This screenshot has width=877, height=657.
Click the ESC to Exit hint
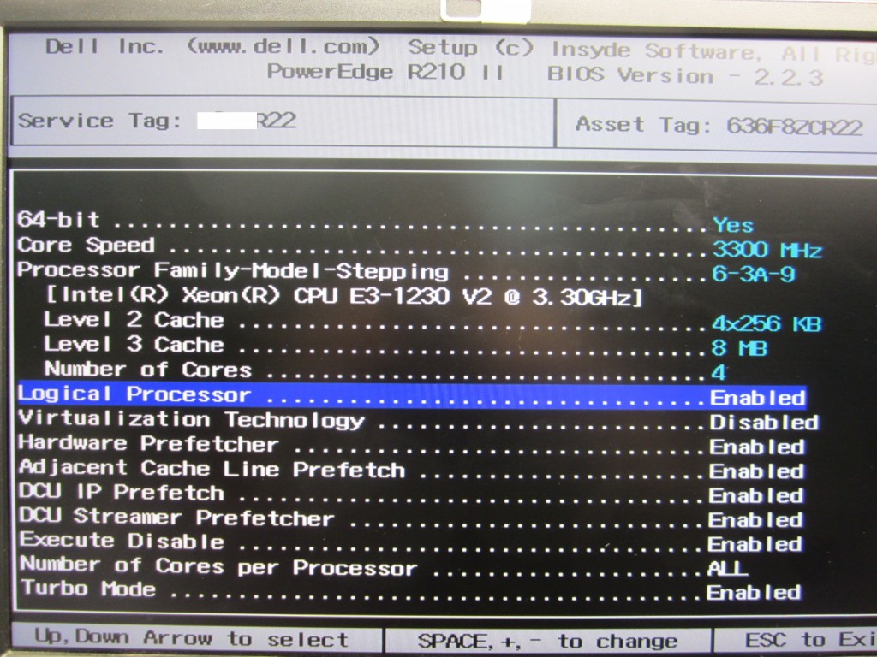click(810, 640)
